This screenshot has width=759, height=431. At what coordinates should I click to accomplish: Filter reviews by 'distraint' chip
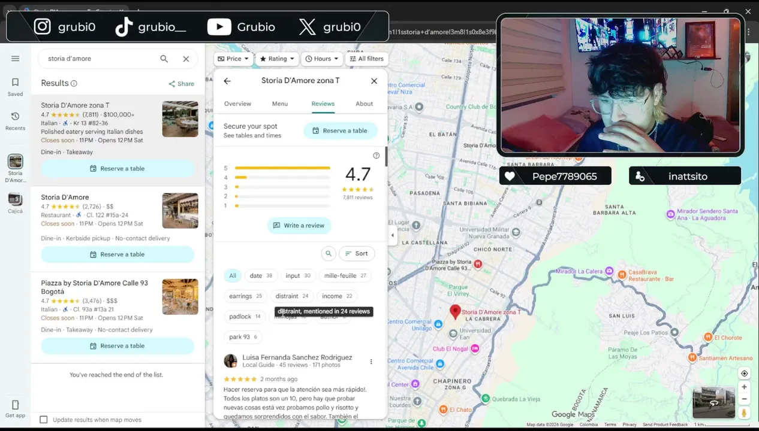click(292, 296)
